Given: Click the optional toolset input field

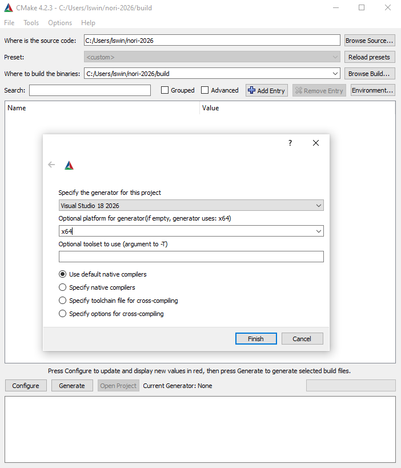Looking at the screenshot, I should point(191,257).
